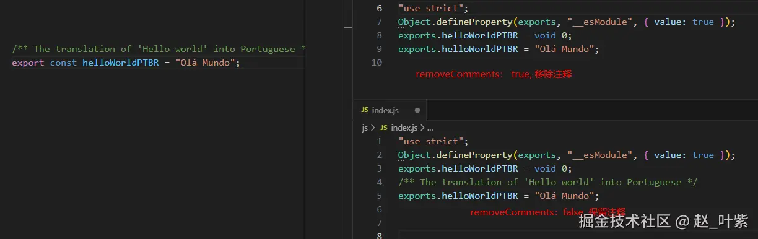
Task: Click line number 10 in the upper-right editor
Action: pyautogui.click(x=377, y=63)
